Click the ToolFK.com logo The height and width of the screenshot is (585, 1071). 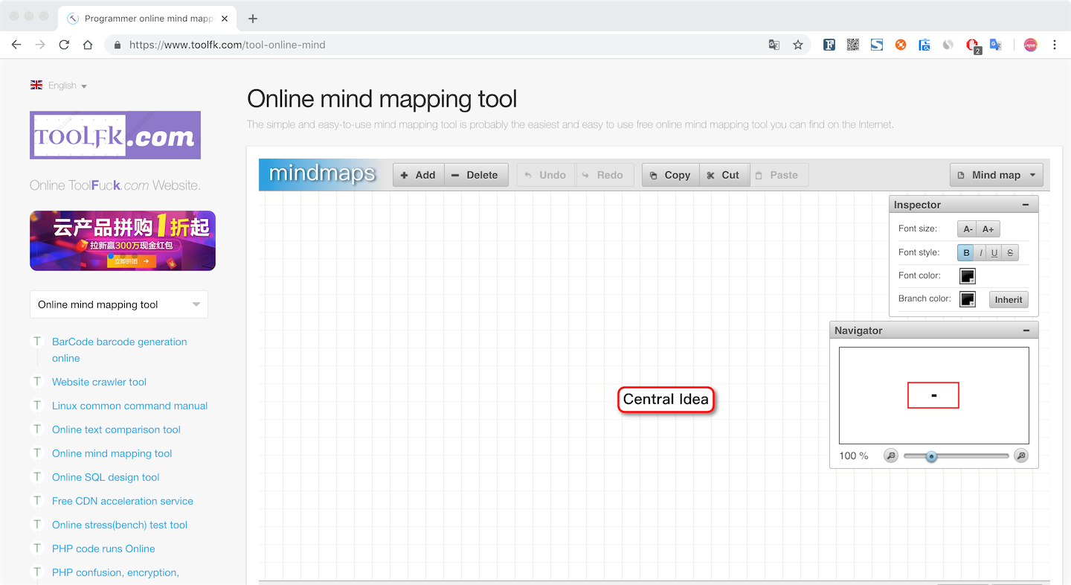click(x=115, y=135)
